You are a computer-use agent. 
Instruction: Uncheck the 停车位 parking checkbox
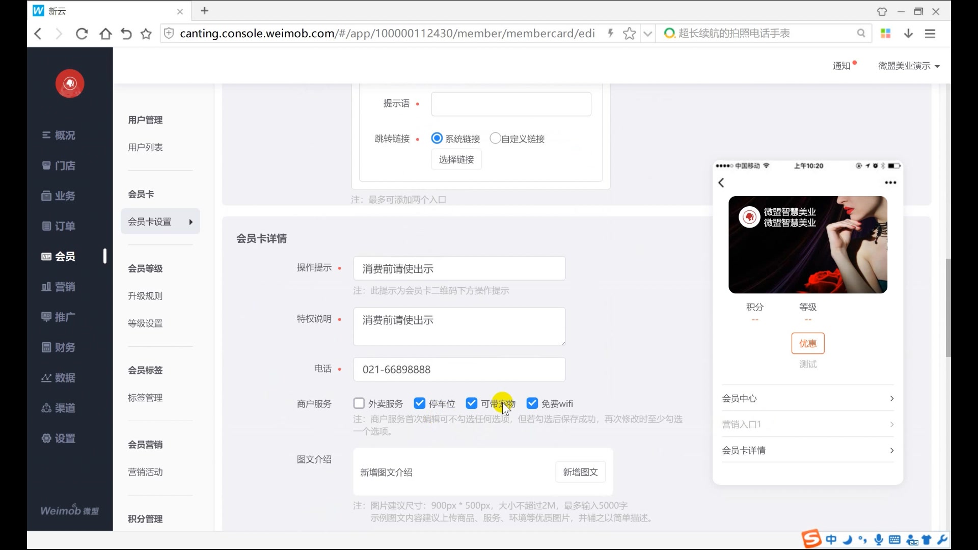click(x=420, y=403)
